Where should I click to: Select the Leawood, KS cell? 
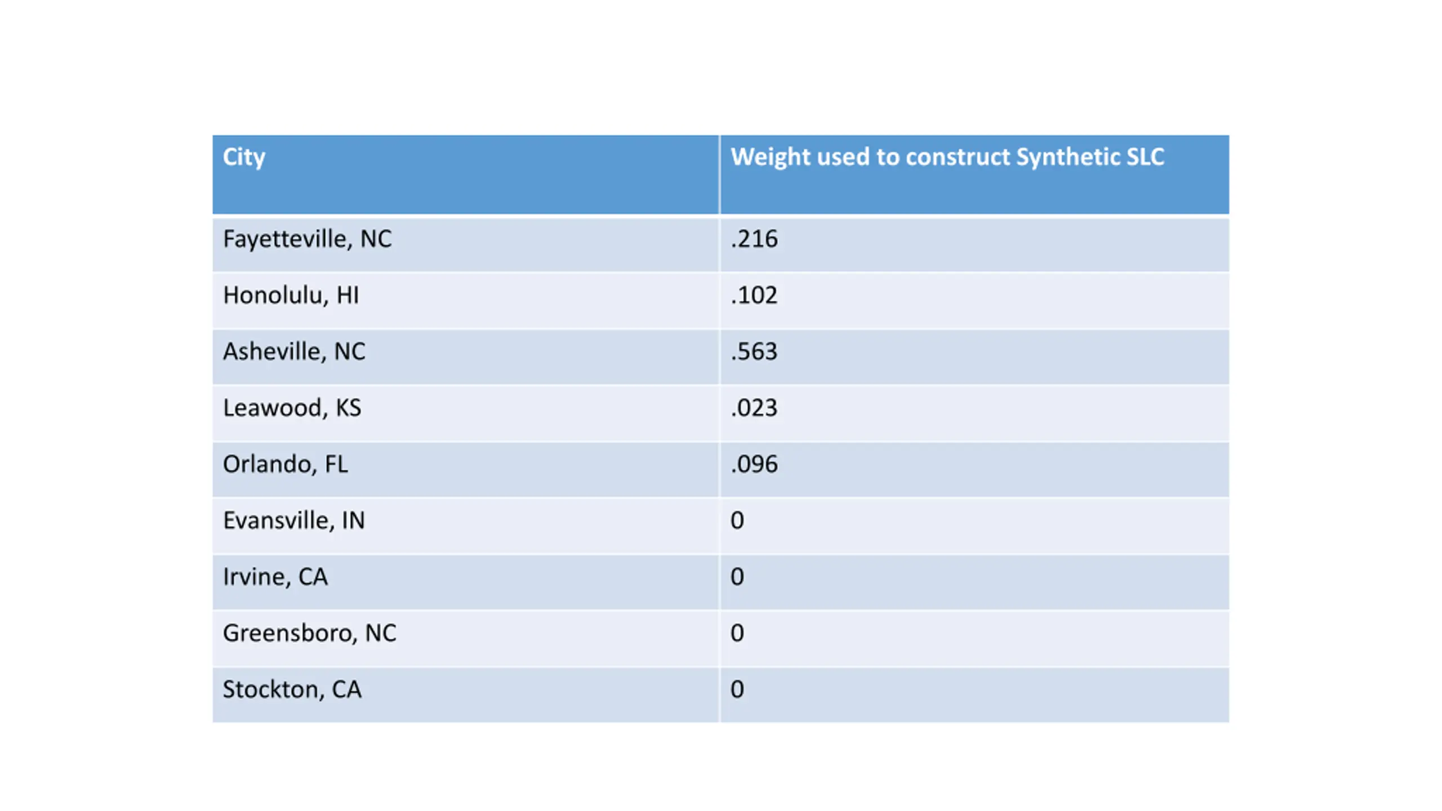(465, 413)
